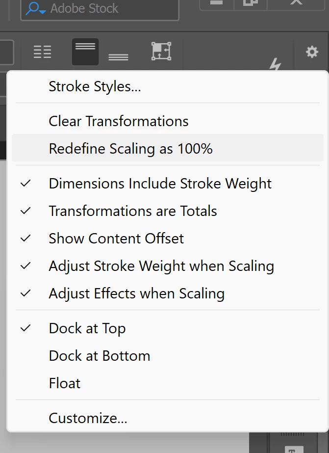Toggle Adjust Stroke Weight when Scaling
The height and width of the screenshot is (453, 329).
[x=161, y=266]
